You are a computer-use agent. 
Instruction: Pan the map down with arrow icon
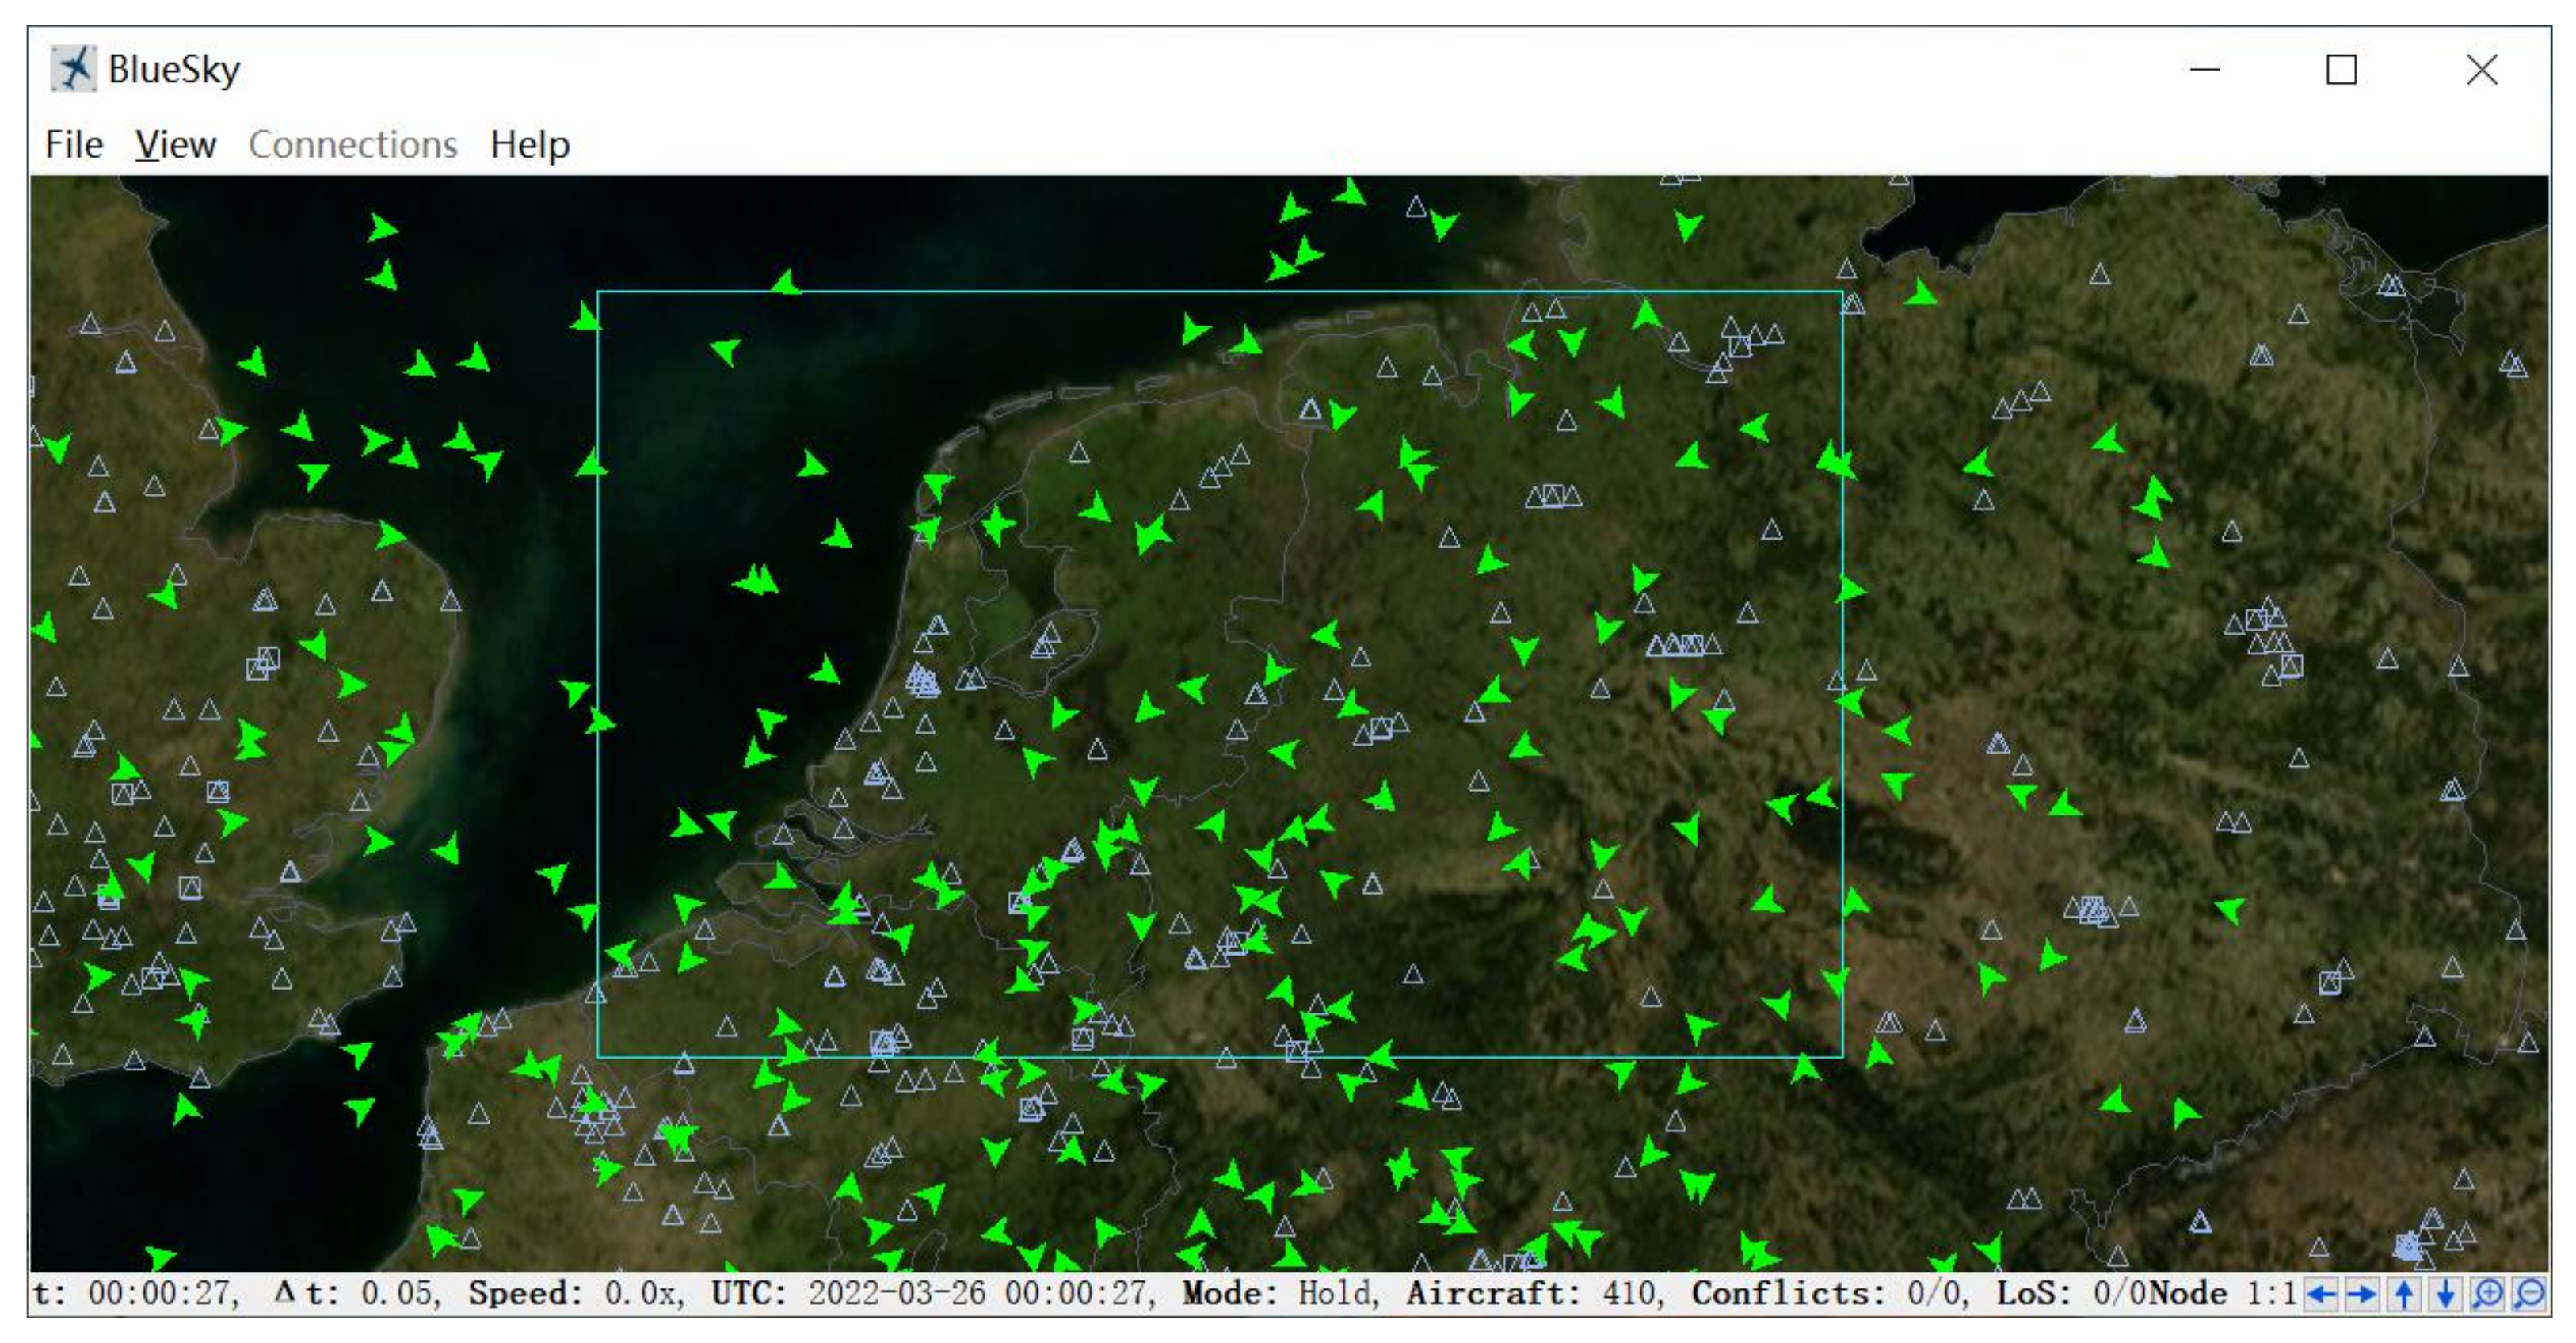pos(2445,1294)
